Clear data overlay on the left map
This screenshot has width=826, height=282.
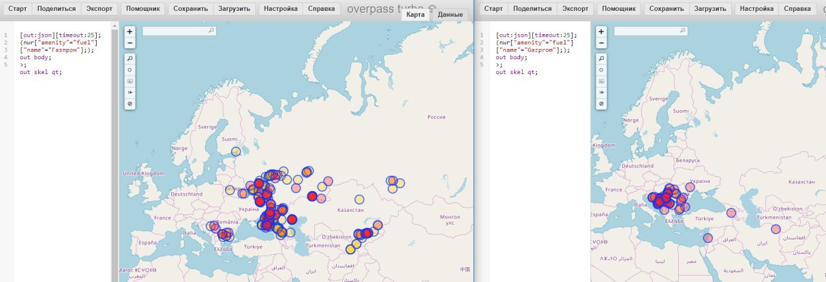click(x=130, y=104)
